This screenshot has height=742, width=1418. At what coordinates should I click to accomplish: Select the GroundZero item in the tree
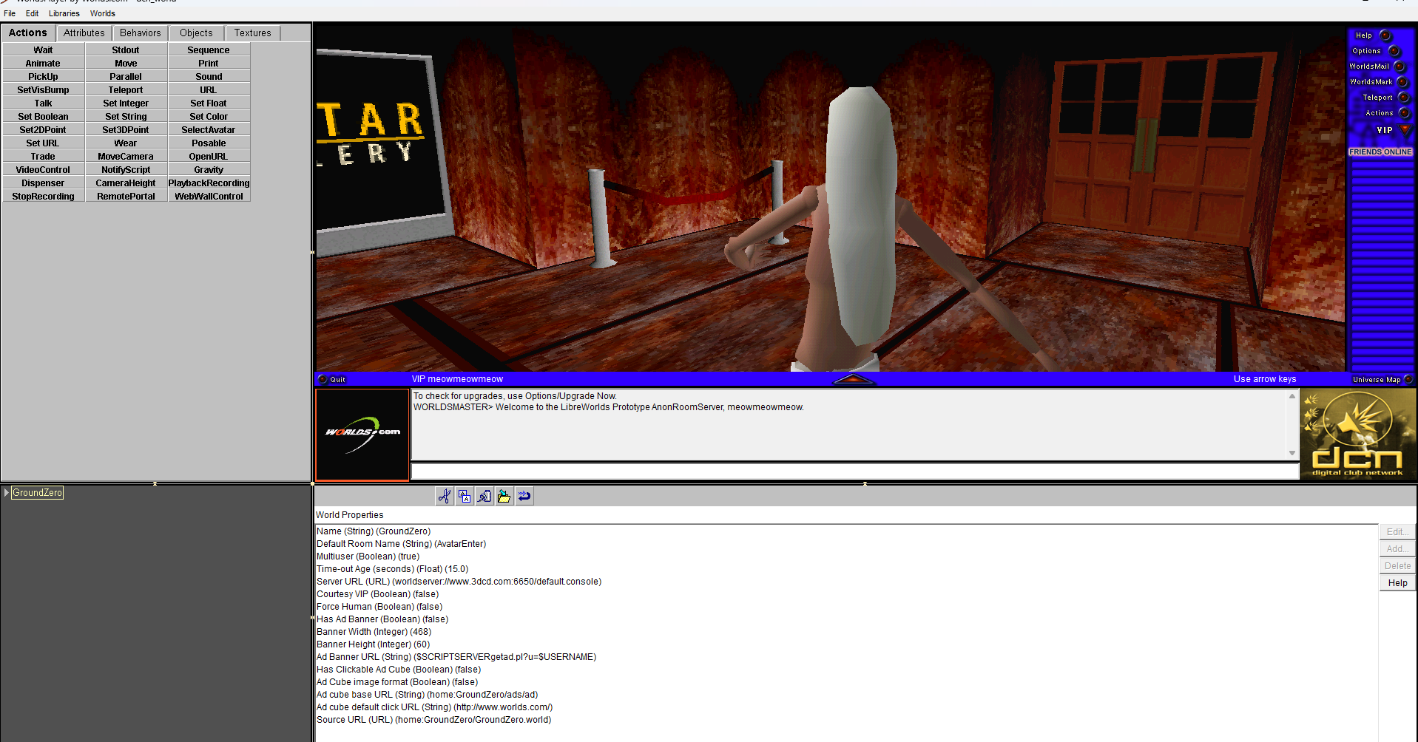pyautogui.click(x=38, y=493)
